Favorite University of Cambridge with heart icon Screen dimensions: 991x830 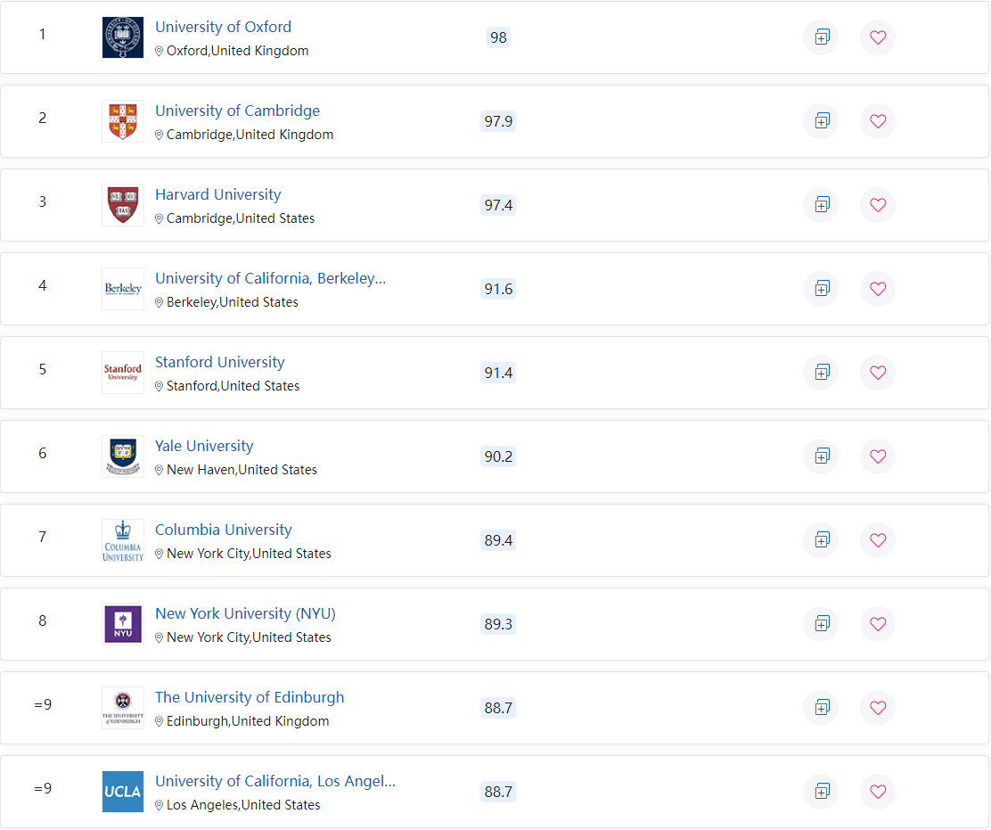click(x=878, y=120)
